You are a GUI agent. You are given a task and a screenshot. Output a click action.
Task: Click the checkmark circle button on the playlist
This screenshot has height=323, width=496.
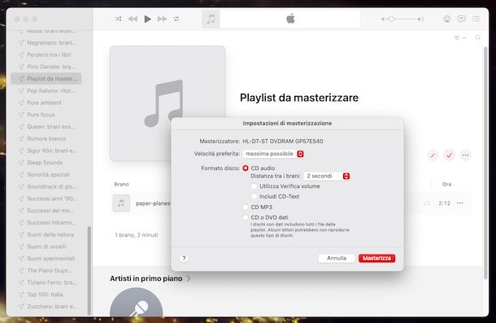[449, 155]
